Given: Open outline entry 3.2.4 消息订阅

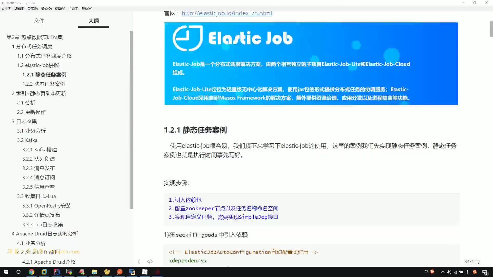Looking at the screenshot, I should [39, 177].
